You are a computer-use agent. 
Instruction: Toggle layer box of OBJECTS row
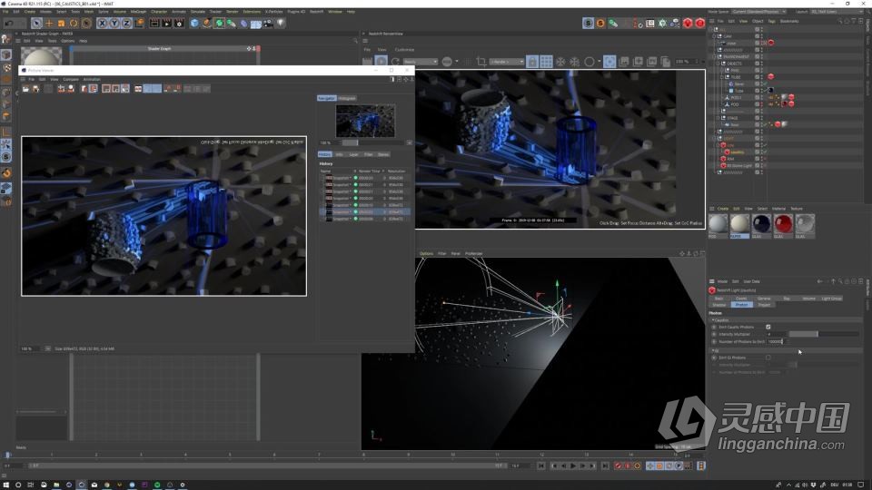(757, 64)
